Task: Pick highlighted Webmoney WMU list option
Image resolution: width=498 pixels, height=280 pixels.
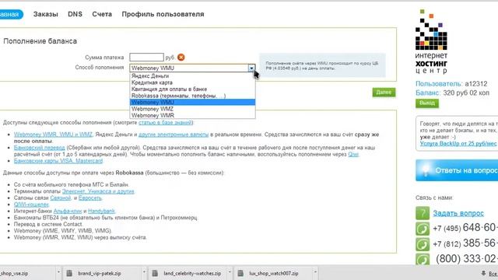Action: [192, 102]
